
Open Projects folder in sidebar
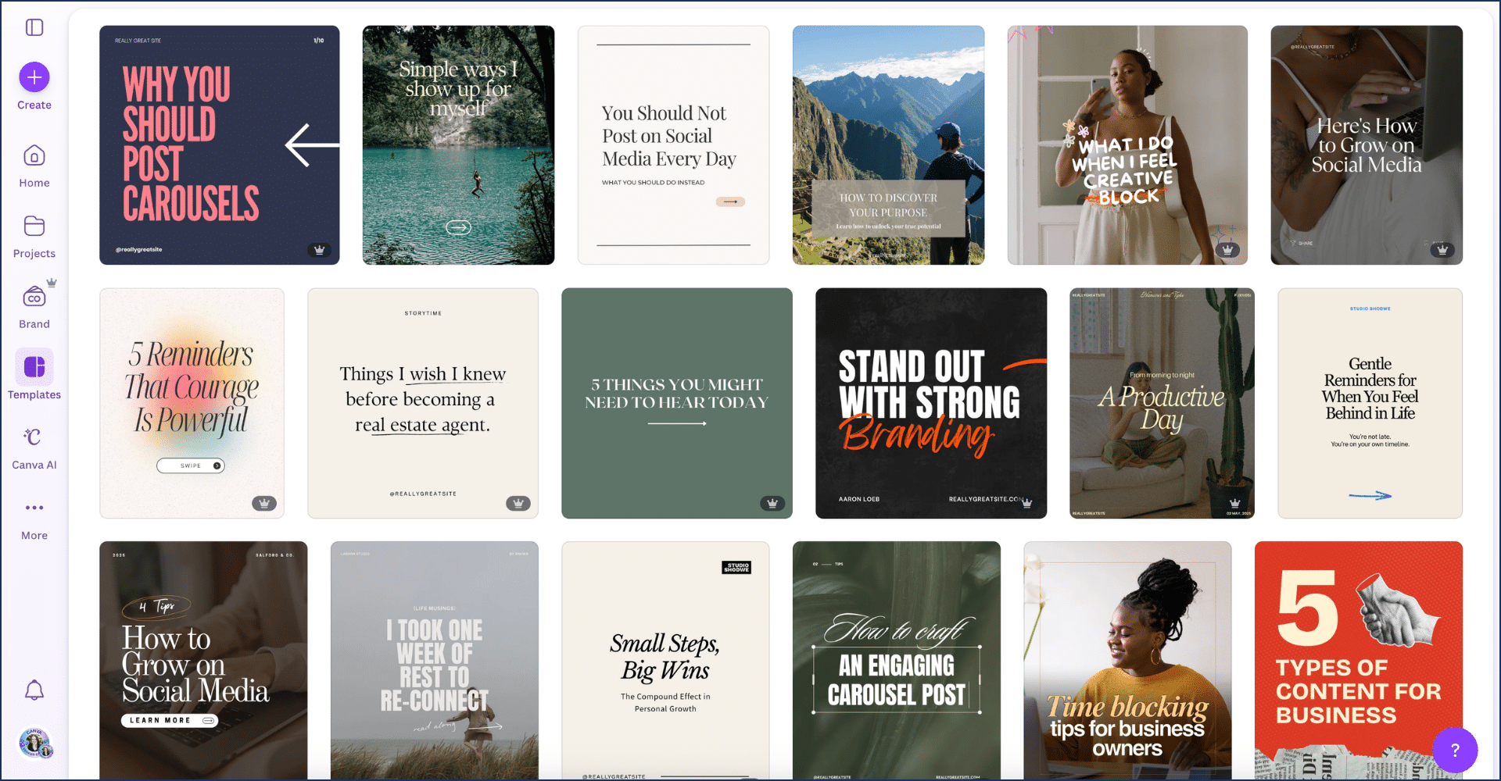[34, 237]
